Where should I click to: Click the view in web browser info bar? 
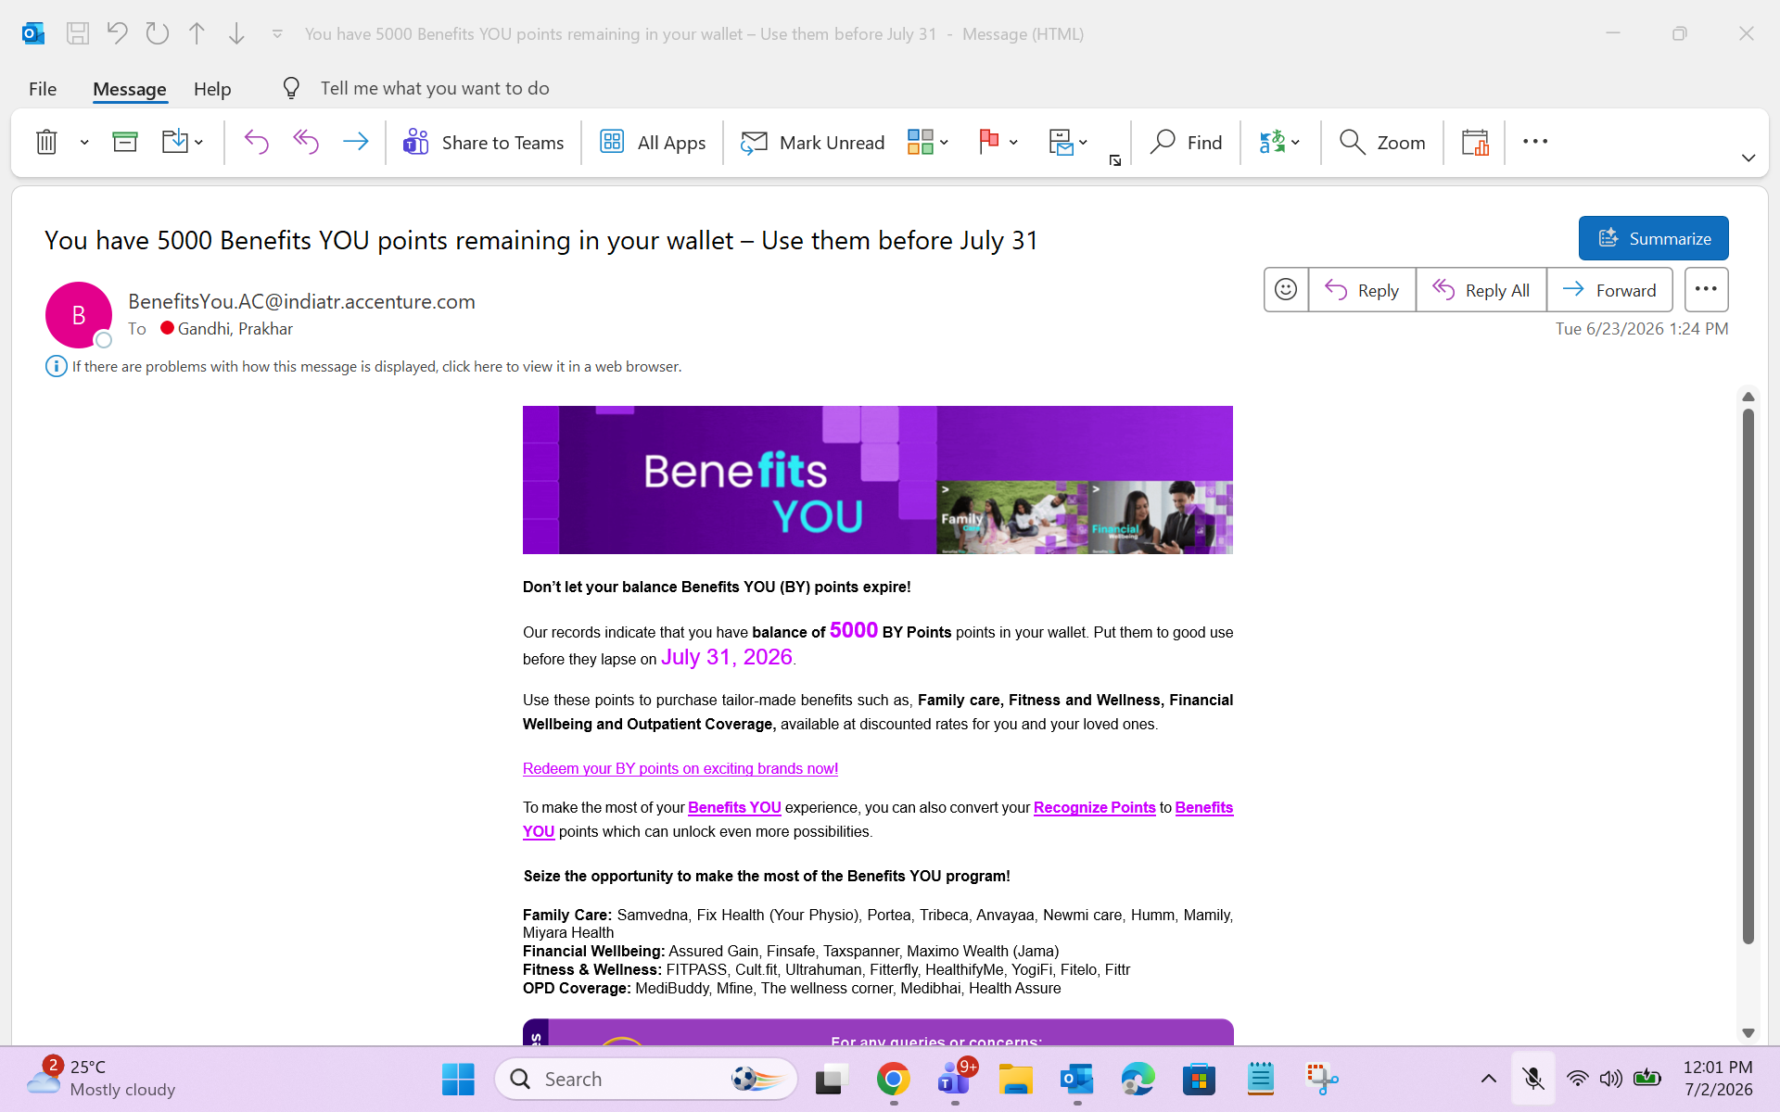(376, 367)
